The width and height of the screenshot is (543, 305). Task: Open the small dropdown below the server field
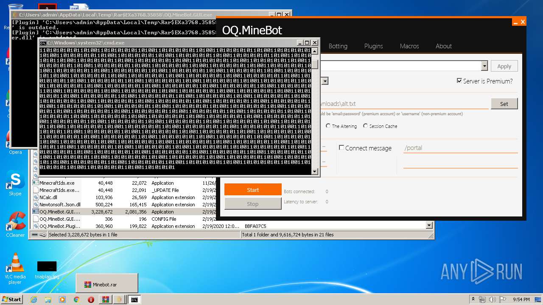(325, 81)
